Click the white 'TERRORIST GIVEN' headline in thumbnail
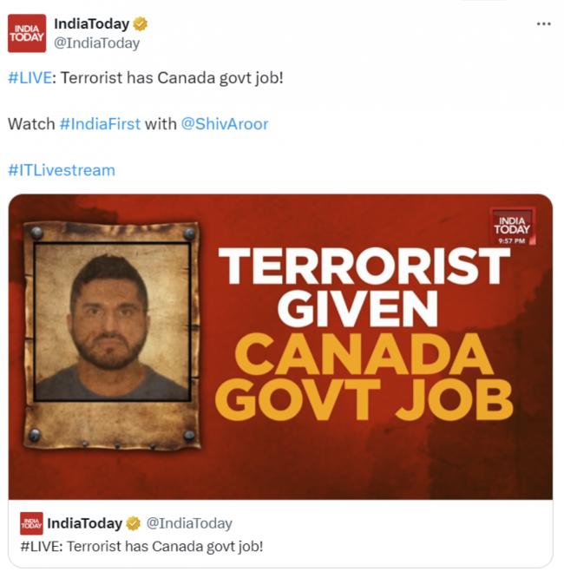Screen dimensions: 564x572 [x=364, y=286]
